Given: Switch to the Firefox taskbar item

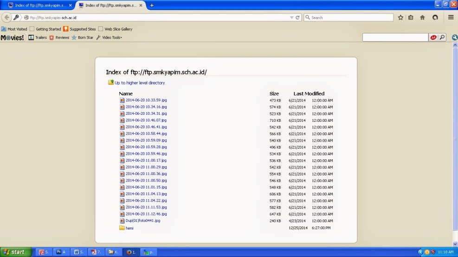Looking at the screenshot, I should 131,252.
